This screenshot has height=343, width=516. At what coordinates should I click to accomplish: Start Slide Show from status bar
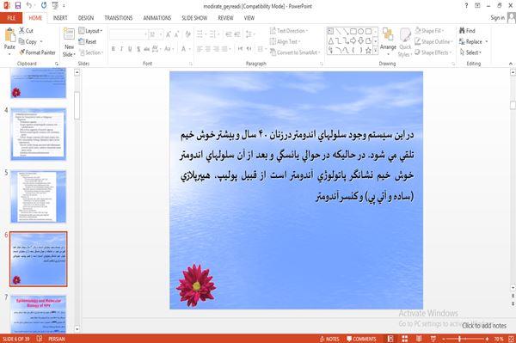[433, 339]
